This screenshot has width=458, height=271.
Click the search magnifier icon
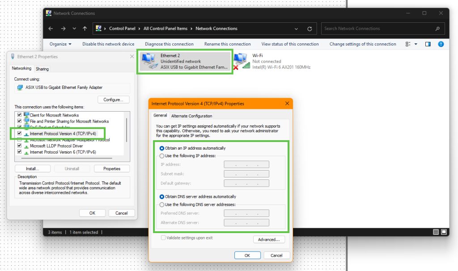click(x=437, y=29)
